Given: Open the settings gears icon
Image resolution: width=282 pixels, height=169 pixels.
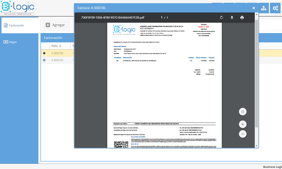Looking at the screenshot, I should point(275,8).
